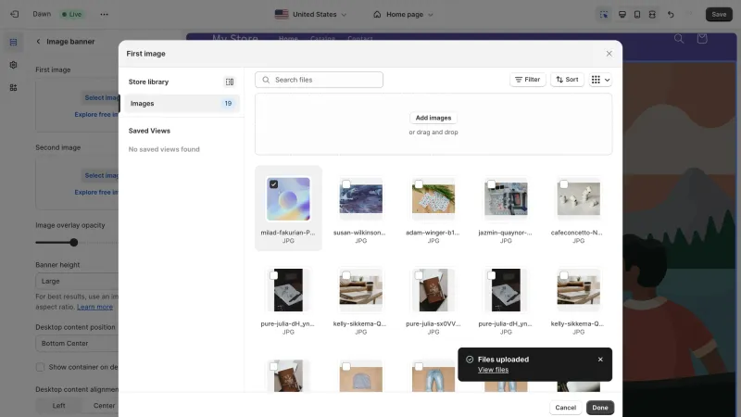Close the First image dialog
Image resolution: width=741 pixels, height=417 pixels.
pyautogui.click(x=609, y=54)
